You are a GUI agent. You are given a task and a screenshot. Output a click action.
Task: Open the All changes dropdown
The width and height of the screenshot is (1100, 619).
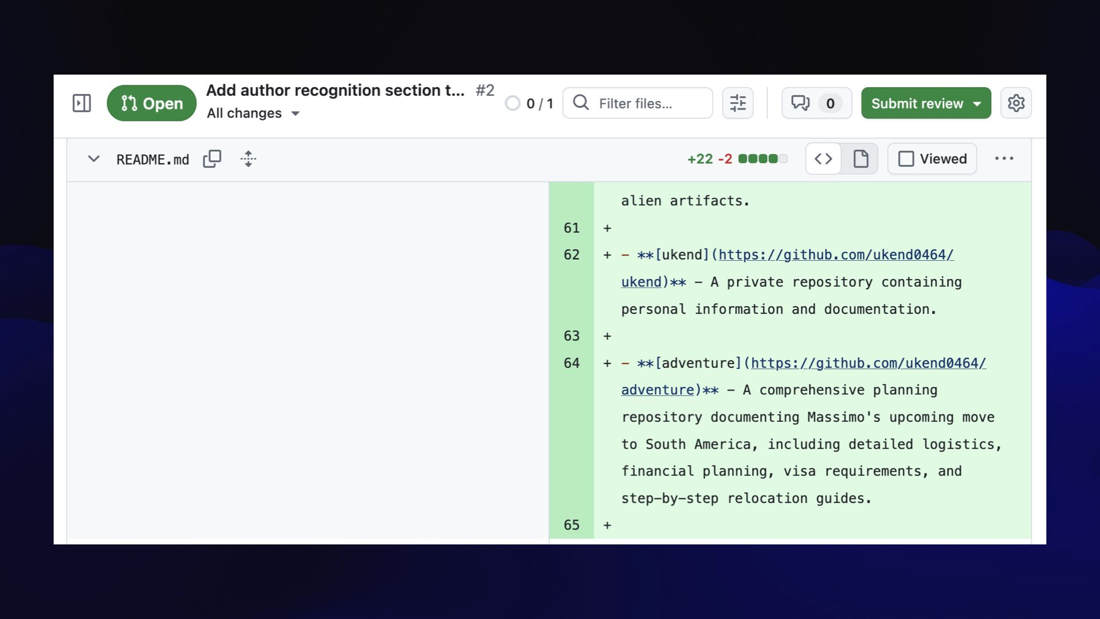tap(253, 113)
